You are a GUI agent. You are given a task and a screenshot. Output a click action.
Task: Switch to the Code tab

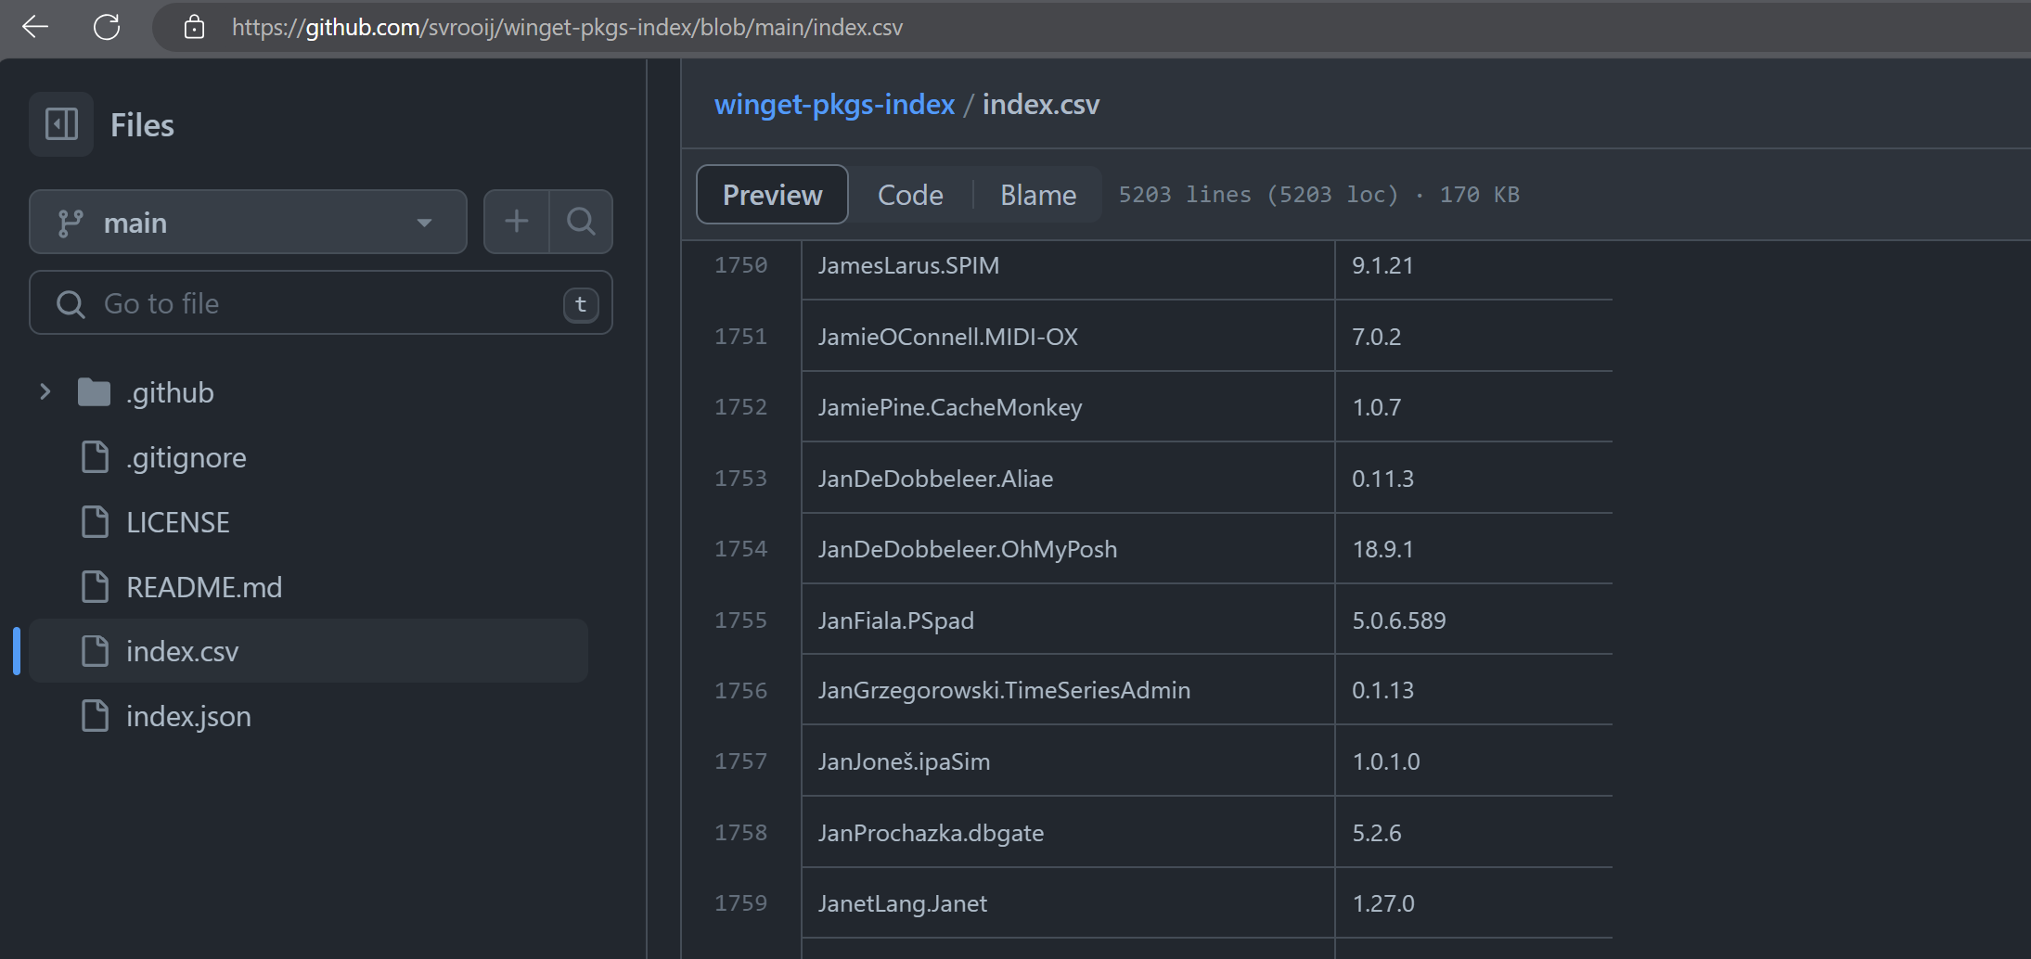pyautogui.click(x=909, y=195)
